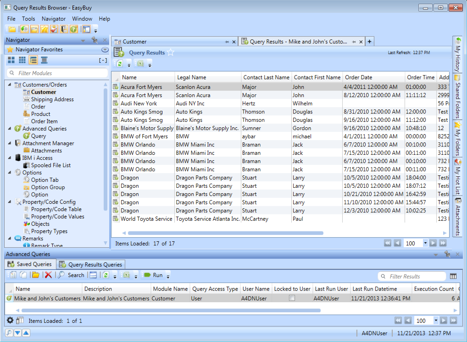Toggle the clipboard checkmark Hot List toolbar icon
Image resolution: width=467 pixels, height=342 pixels.
tap(54, 29)
